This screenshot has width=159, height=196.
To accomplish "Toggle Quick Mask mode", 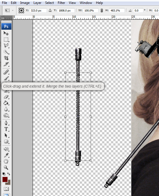I will point(6,189).
